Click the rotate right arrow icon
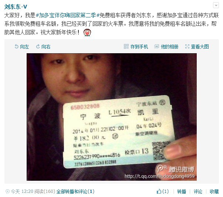This screenshot has width=223, height=197. 38,47
